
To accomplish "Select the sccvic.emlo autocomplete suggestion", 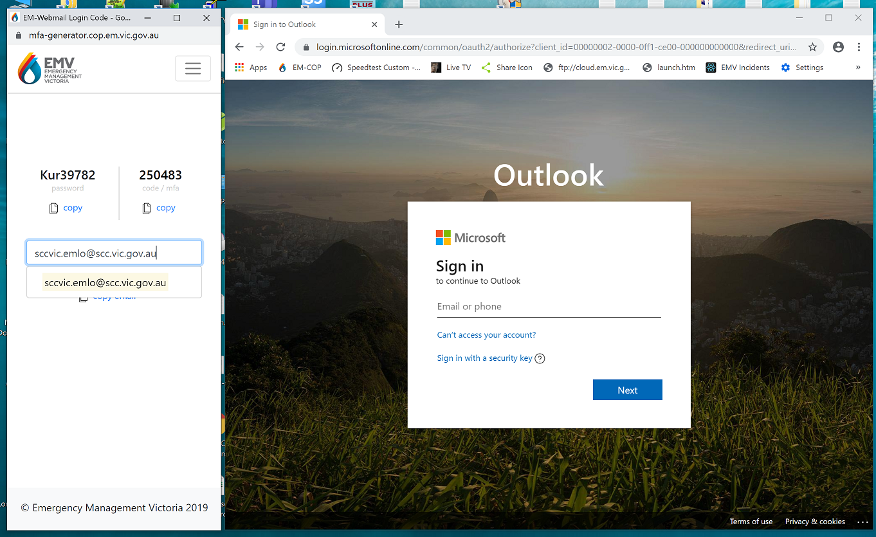I will click(x=105, y=283).
